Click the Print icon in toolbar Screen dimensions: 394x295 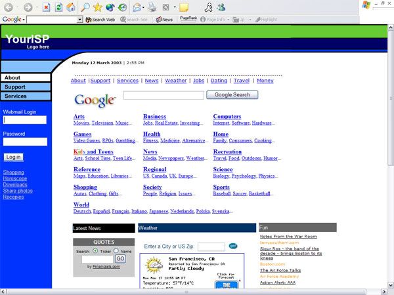pos(152,7)
